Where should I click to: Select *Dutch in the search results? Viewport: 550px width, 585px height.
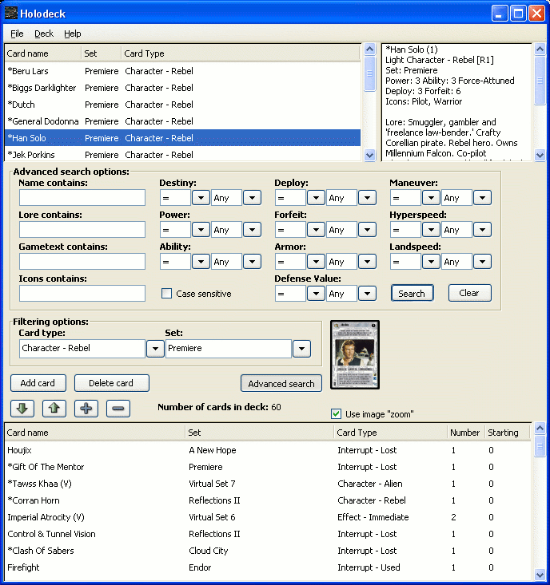point(183,105)
